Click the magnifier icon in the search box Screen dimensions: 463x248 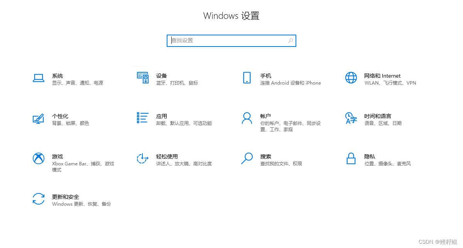tap(291, 40)
